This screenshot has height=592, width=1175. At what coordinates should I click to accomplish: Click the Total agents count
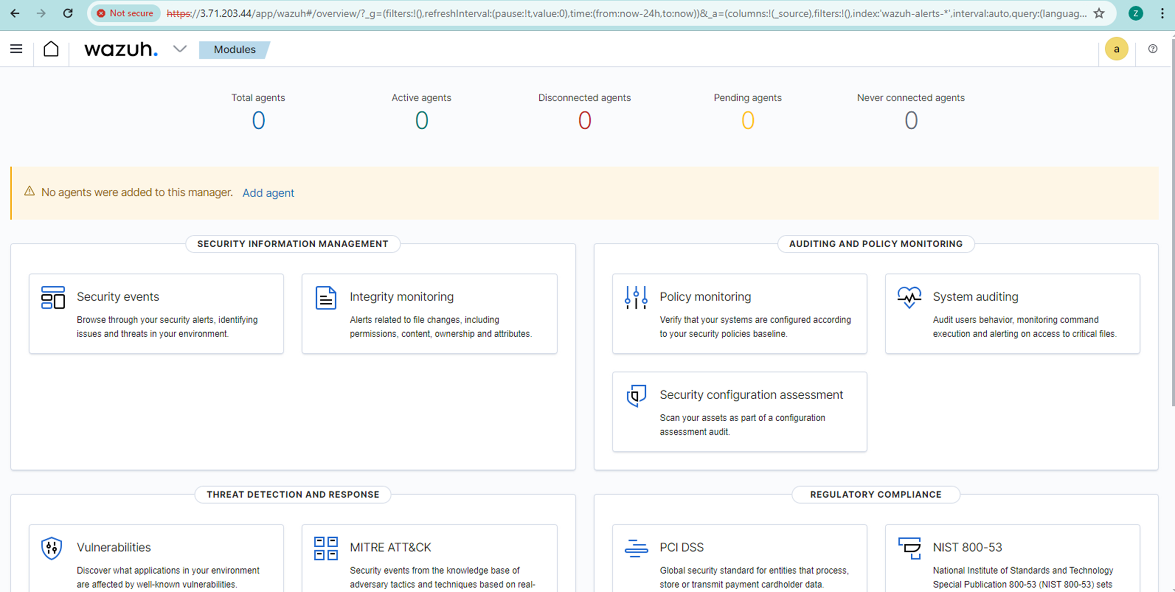(258, 120)
